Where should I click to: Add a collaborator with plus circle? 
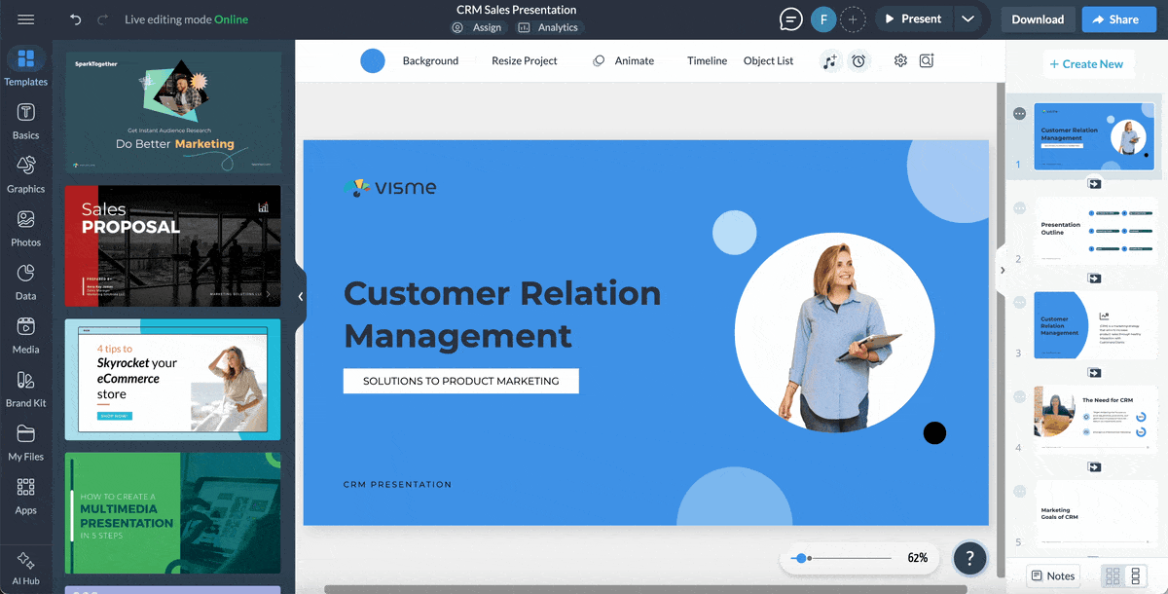(x=853, y=19)
